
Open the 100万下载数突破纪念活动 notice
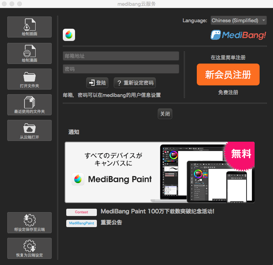tap(157, 211)
